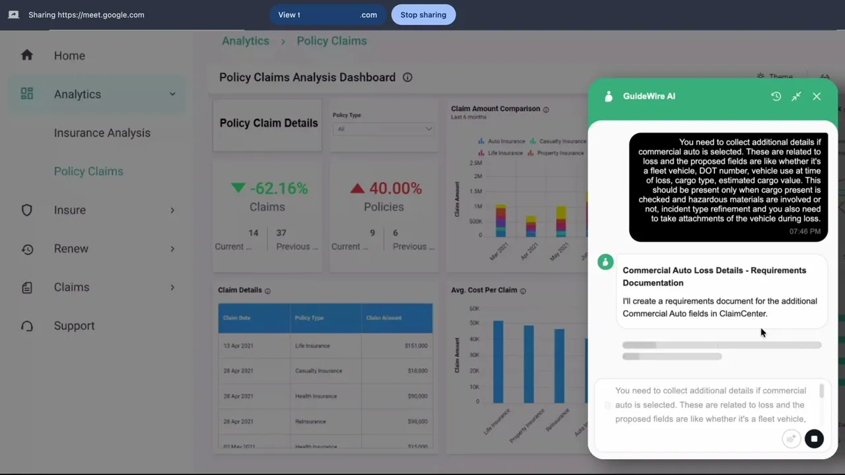This screenshot has width=845, height=475.
Task: Click the View tab button in the sharing bar
Action: click(x=327, y=15)
